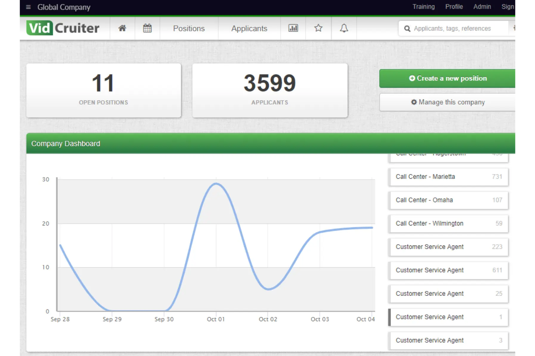Click the Oct 01 peak on the chart
The width and height of the screenshot is (535, 356).
215,184
